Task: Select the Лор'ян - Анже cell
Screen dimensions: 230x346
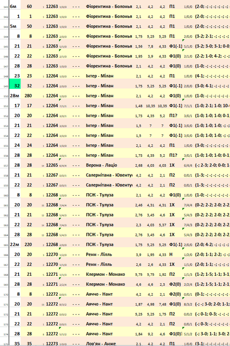Action: tap(101, 344)
